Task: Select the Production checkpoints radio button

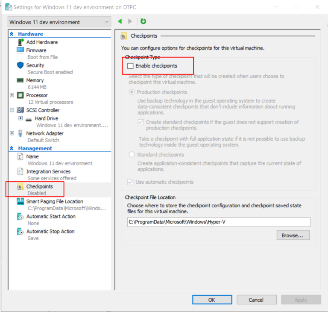Action: (x=132, y=92)
